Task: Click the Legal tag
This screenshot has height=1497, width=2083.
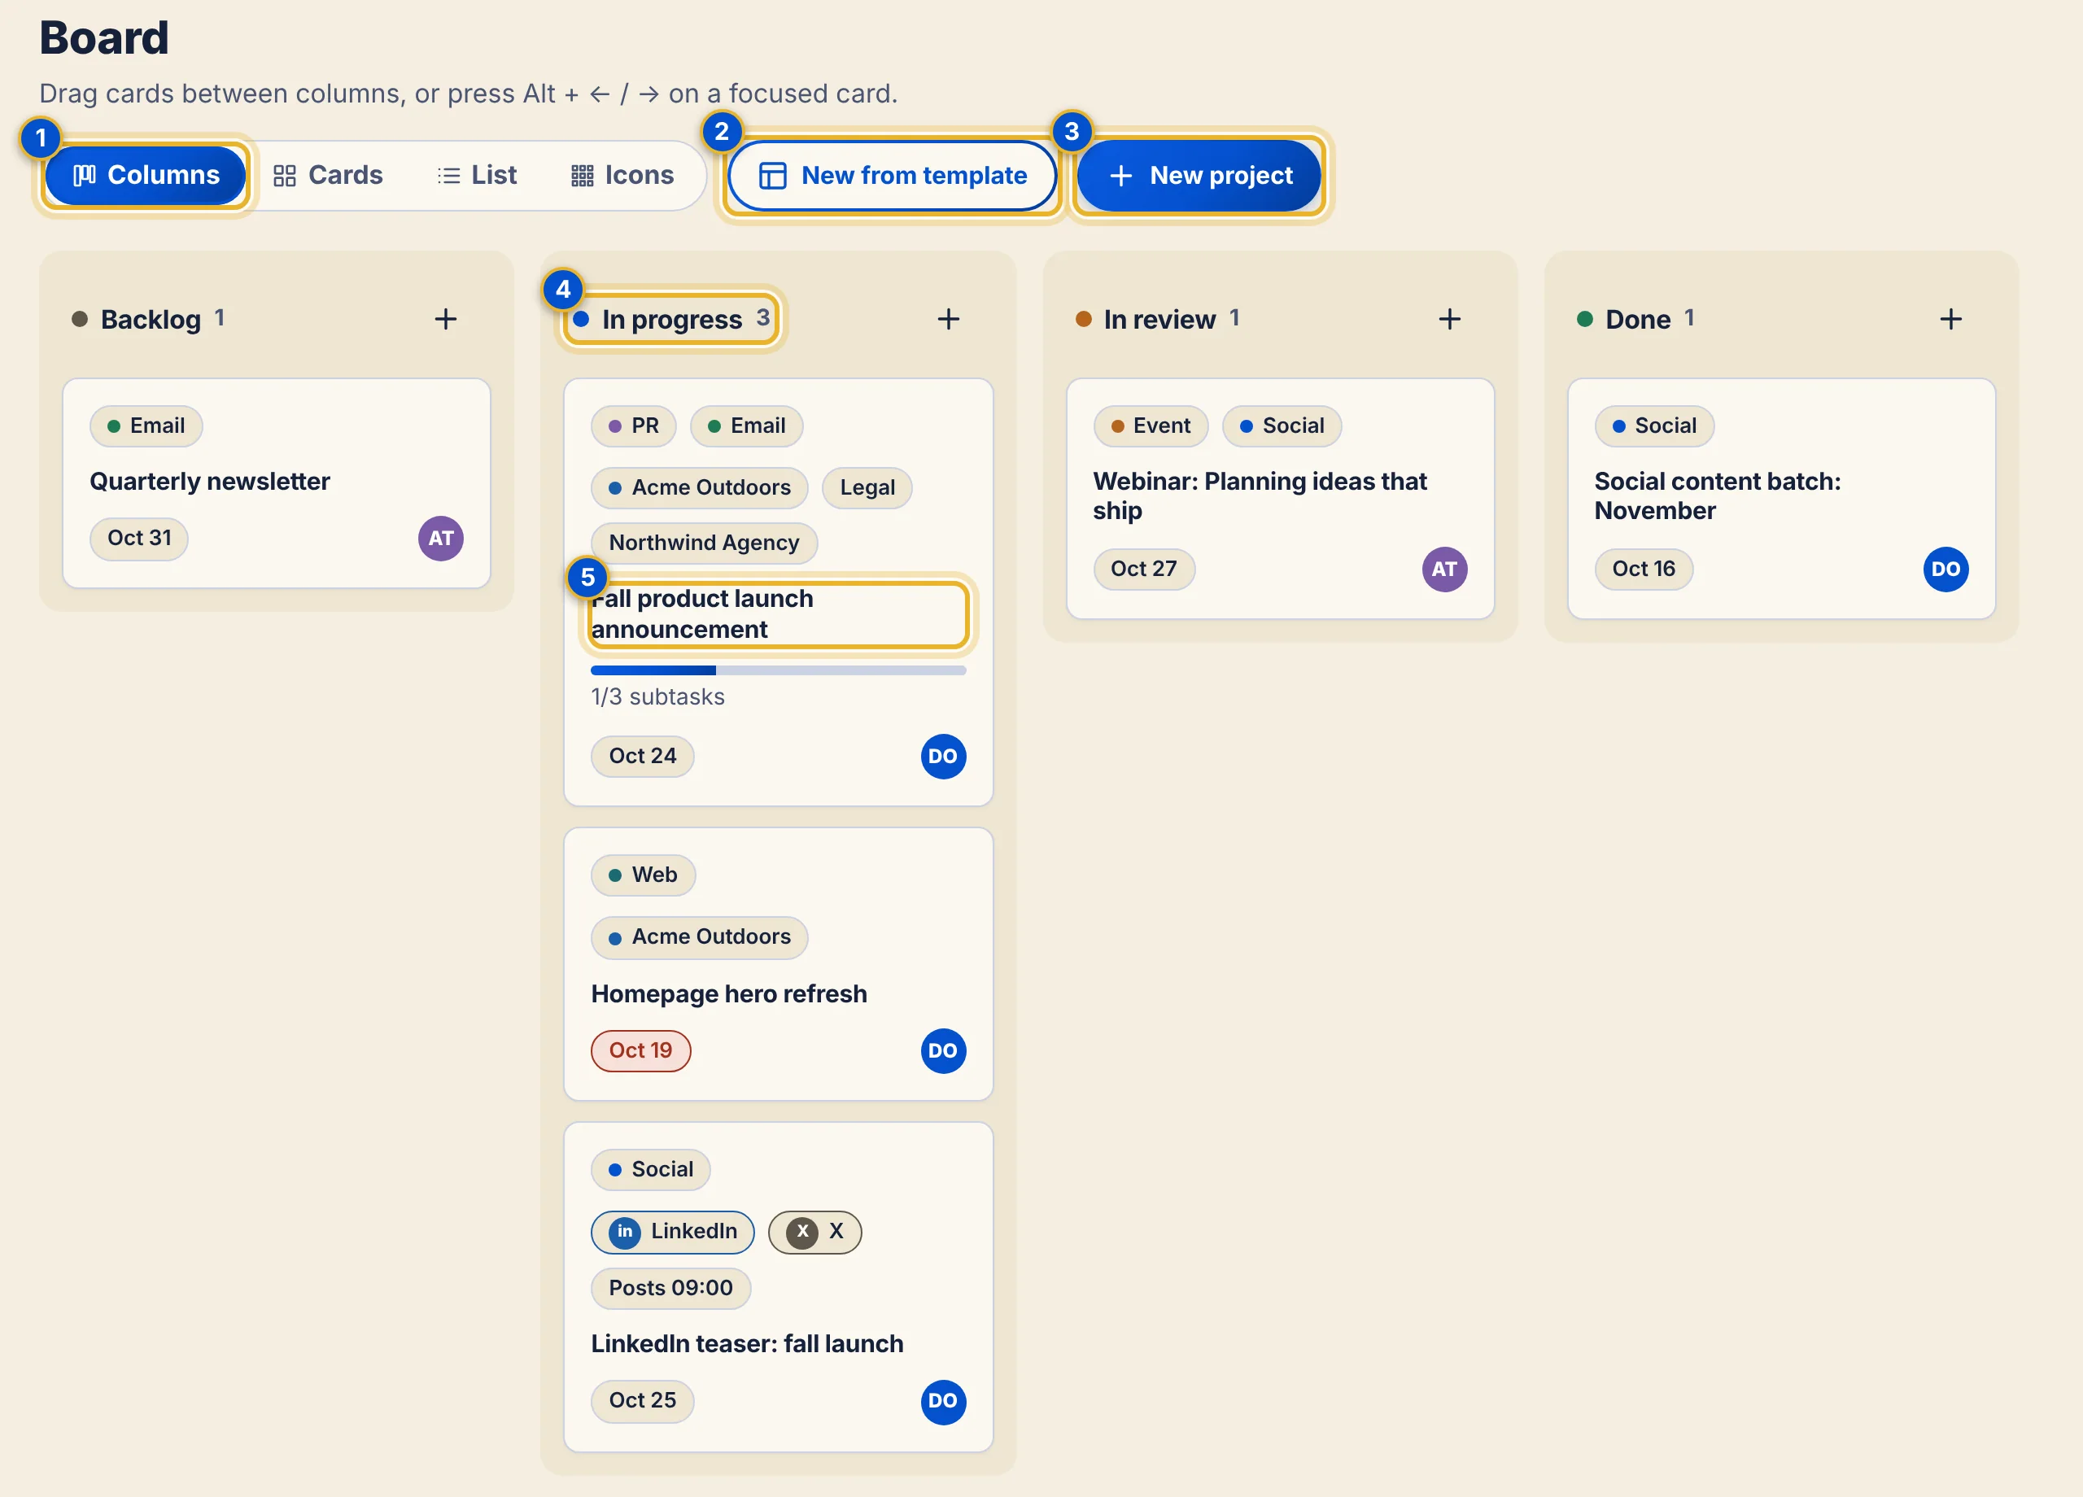Action: 867,487
